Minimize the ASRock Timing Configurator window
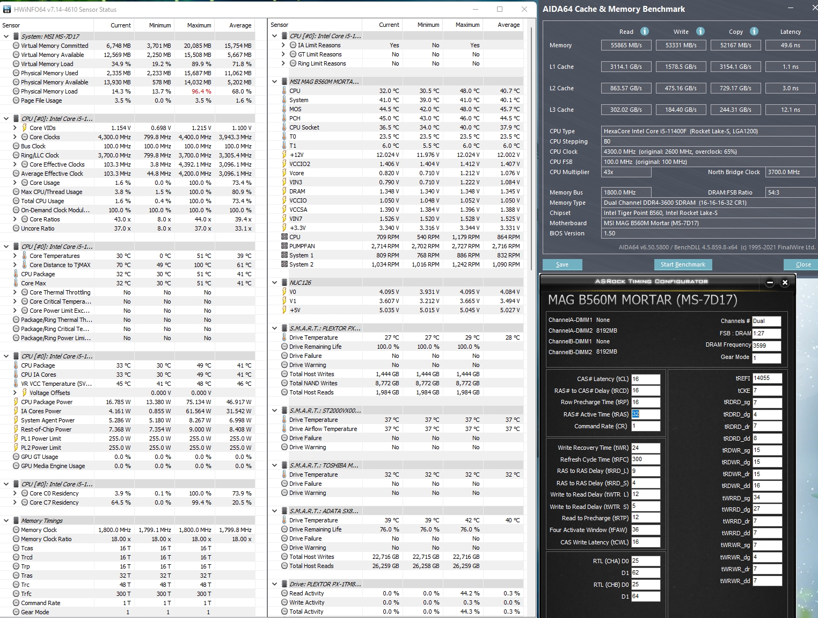 (x=770, y=282)
